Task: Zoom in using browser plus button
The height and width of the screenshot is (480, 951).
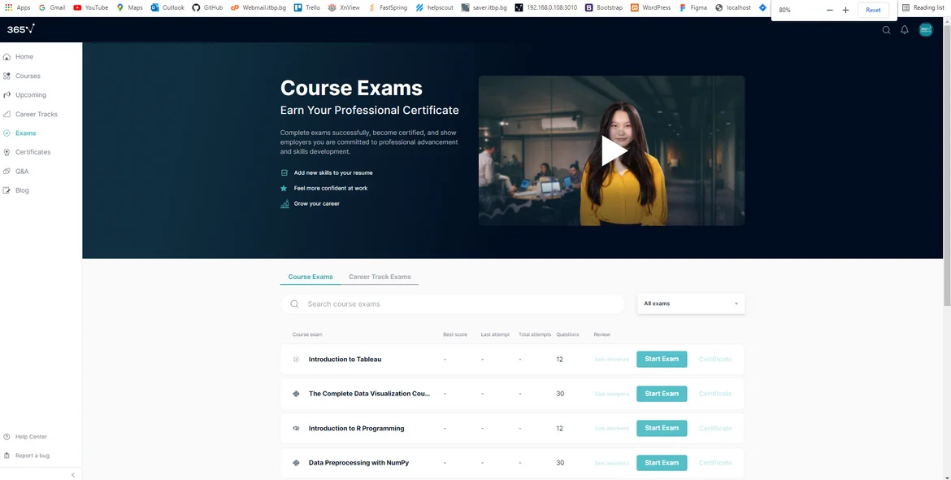Action: [x=845, y=10]
